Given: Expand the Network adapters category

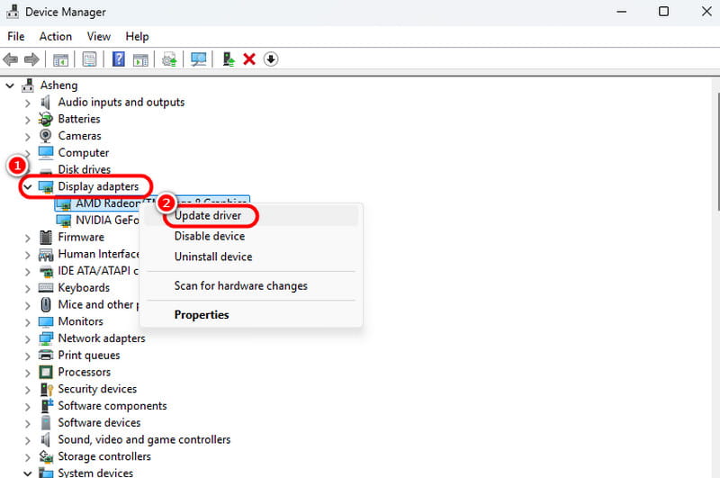Looking at the screenshot, I should tap(28, 338).
